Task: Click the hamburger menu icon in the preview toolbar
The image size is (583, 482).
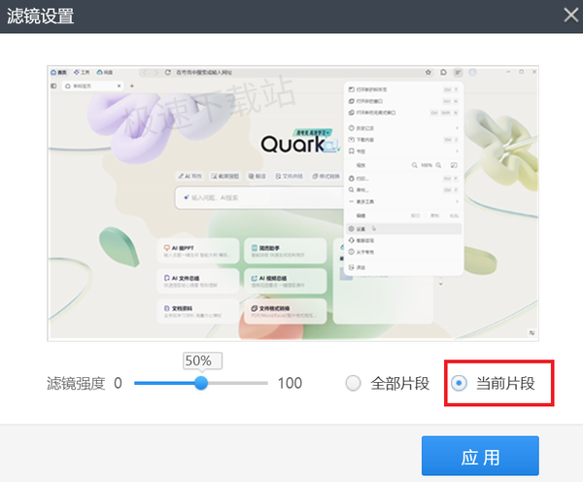Action: click(458, 72)
